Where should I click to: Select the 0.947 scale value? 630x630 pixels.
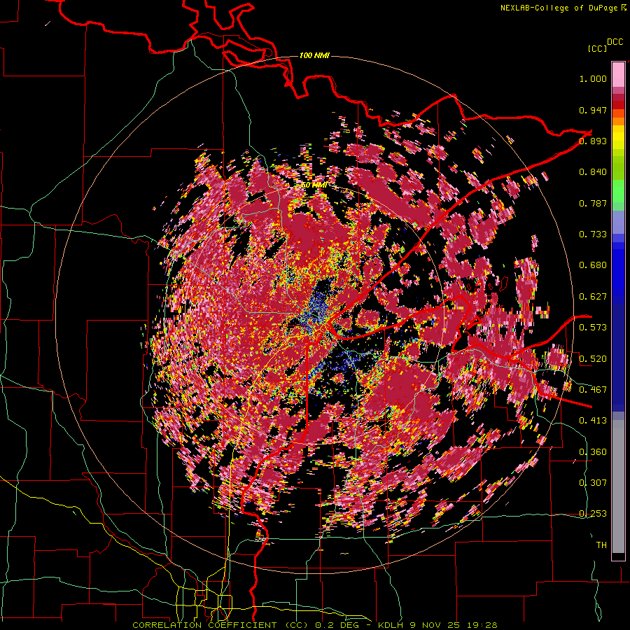pyautogui.click(x=593, y=110)
